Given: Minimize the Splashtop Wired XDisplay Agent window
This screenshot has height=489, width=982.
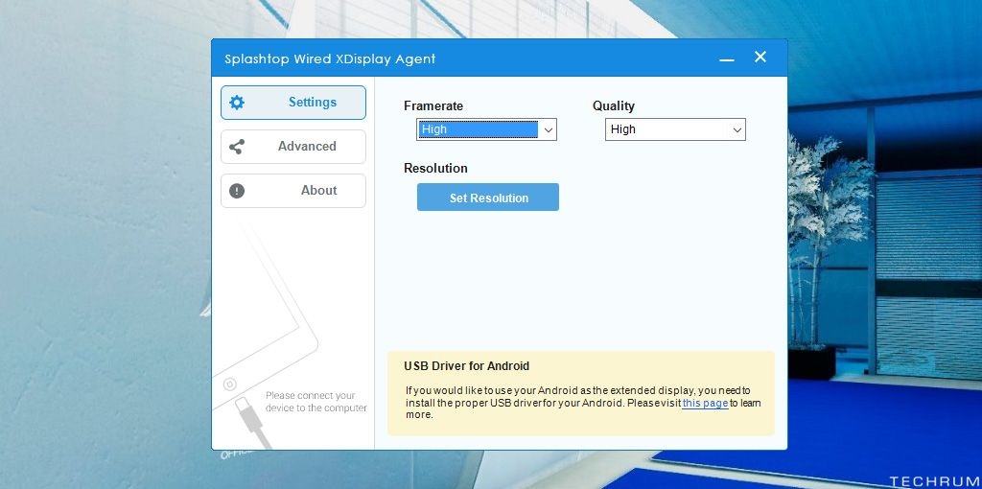Looking at the screenshot, I should click(x=727, y=58).
